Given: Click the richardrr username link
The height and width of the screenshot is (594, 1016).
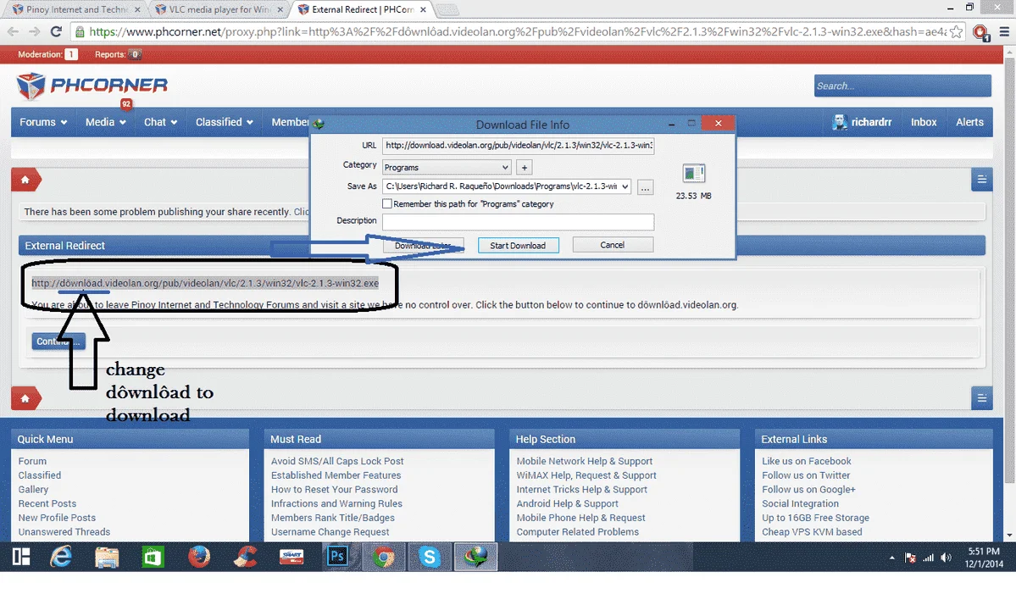Looking at the screenshot, I should pos(871,122).
